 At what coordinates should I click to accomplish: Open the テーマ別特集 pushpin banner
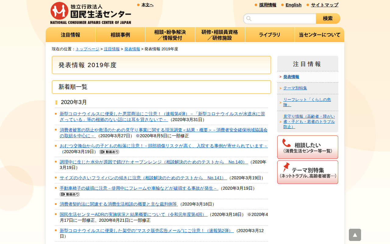[x=307, y=172]
